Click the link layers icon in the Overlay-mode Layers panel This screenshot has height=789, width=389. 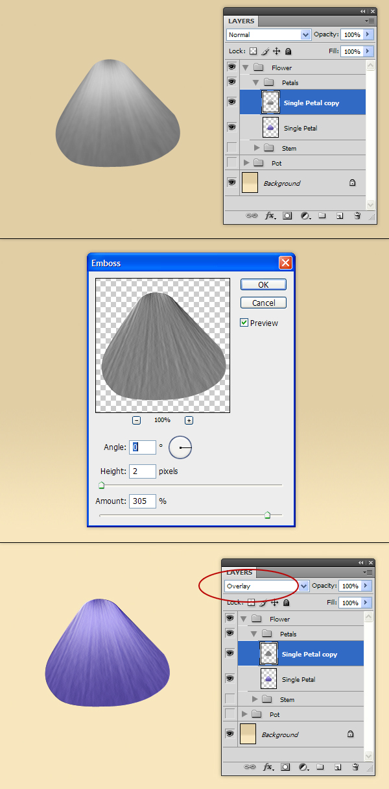coord(250,767)
